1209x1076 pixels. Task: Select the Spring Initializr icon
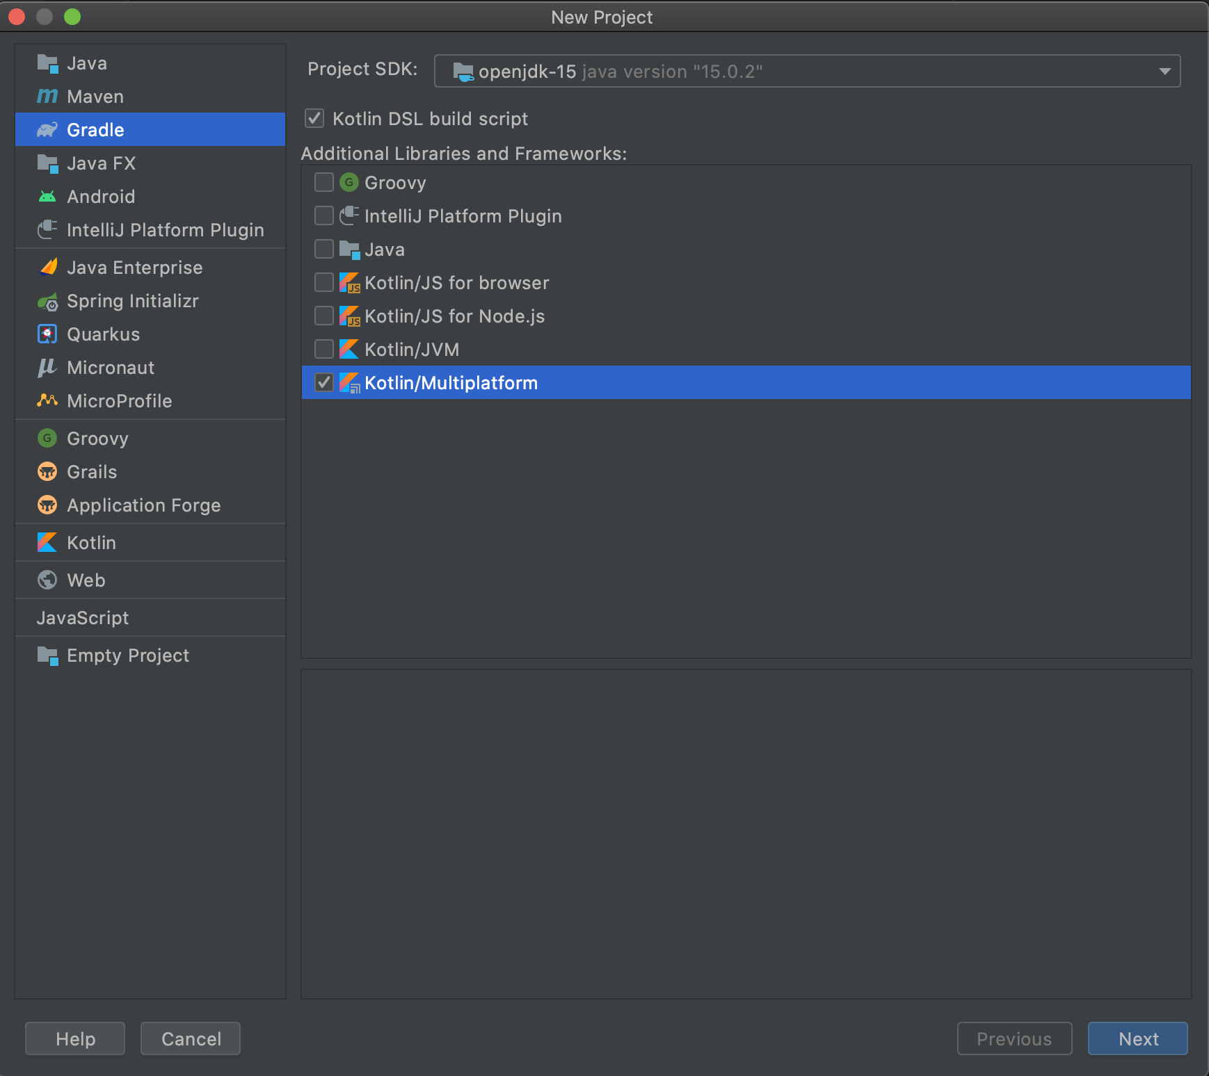[x=47, y=302]
